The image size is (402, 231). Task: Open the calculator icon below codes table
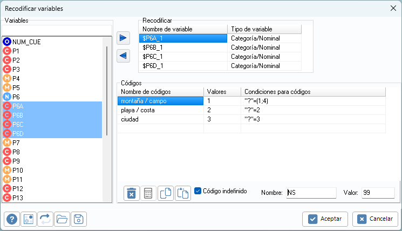148,193
